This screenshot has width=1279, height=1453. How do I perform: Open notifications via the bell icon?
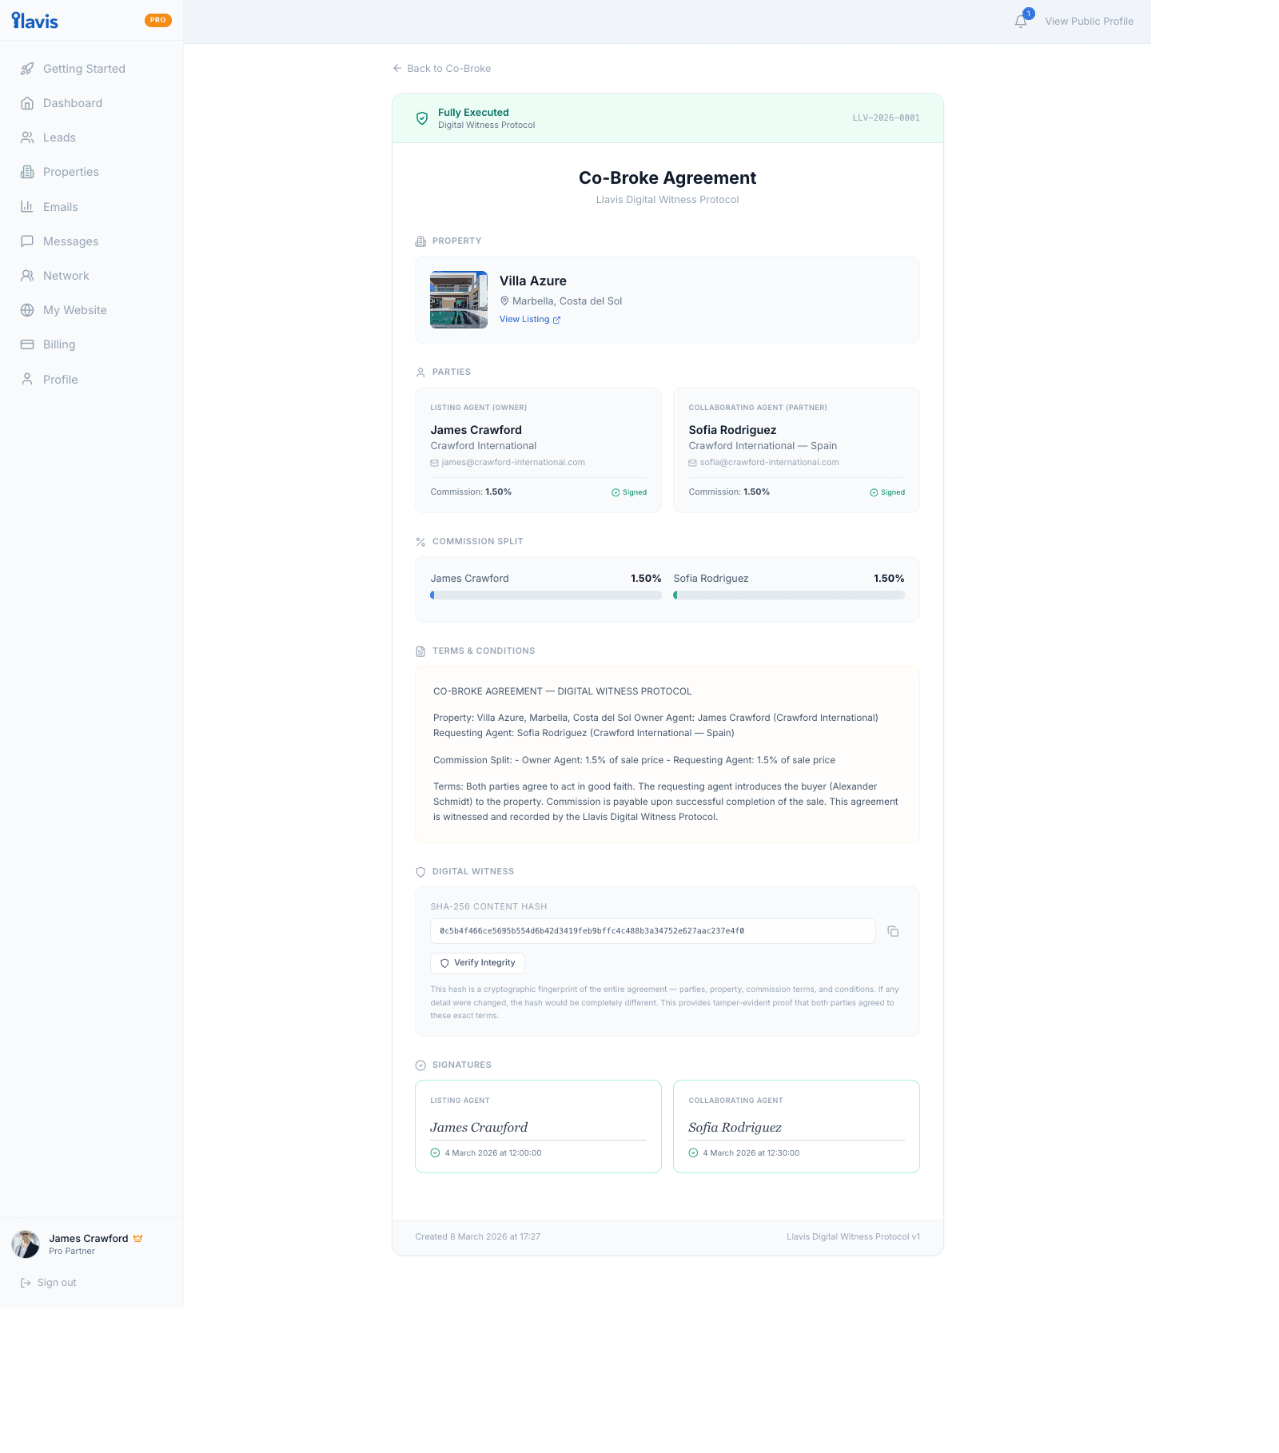(x=1021, y=22)
